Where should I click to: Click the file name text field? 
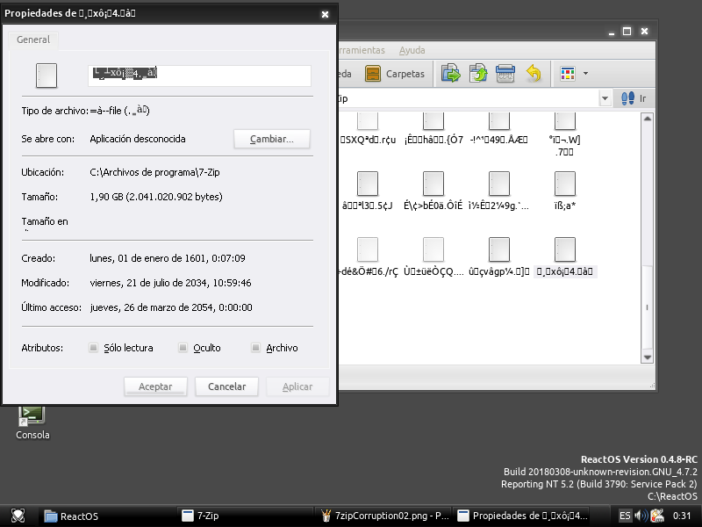(x=199, y=76)
